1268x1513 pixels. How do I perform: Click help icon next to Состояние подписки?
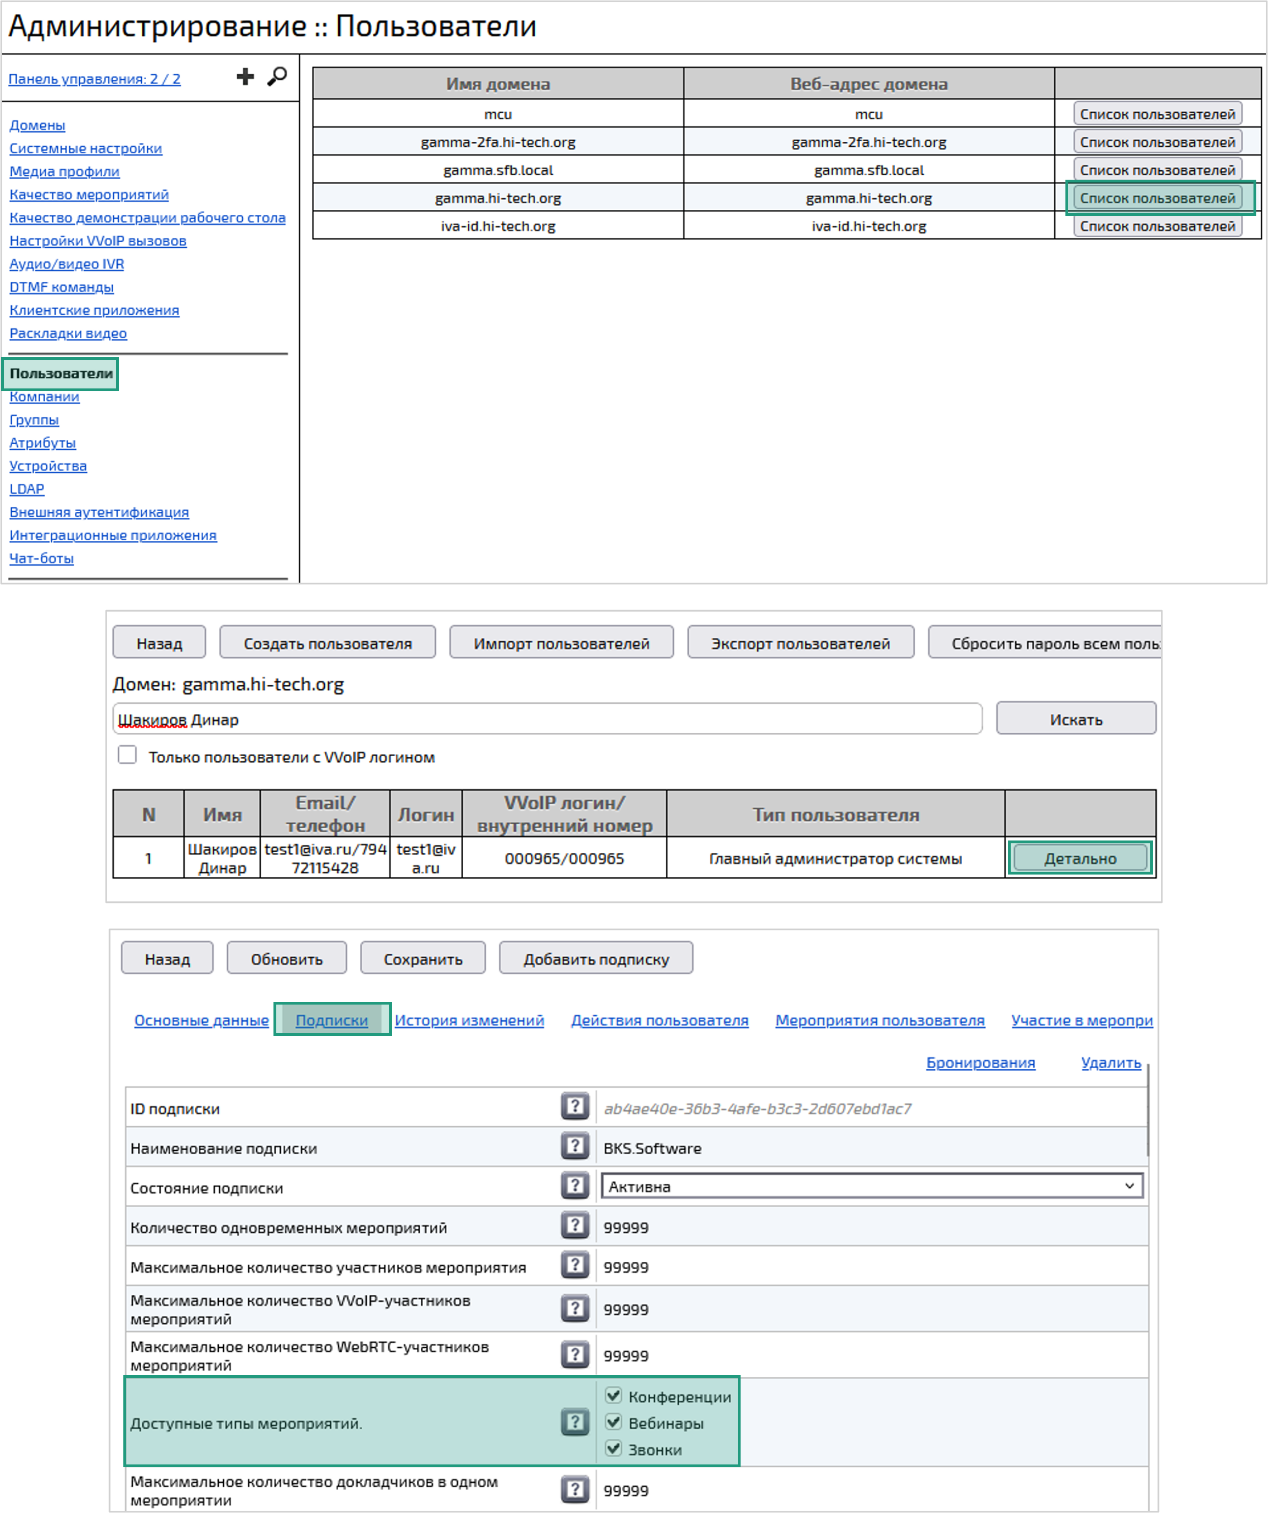point(574,1185)
